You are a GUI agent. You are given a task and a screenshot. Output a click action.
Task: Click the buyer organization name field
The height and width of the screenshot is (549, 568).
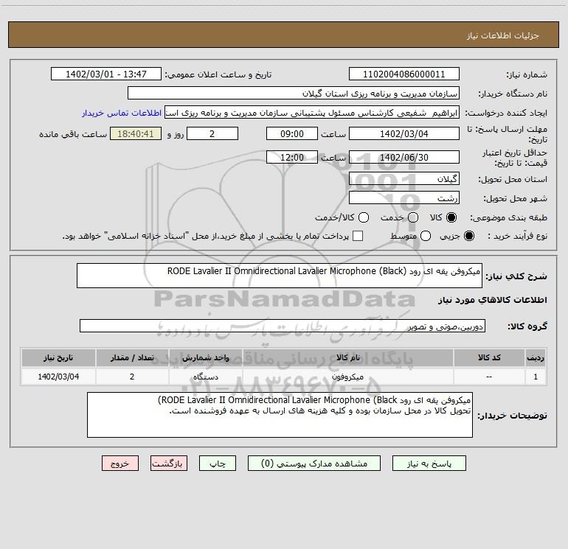[x=294, y=93]
